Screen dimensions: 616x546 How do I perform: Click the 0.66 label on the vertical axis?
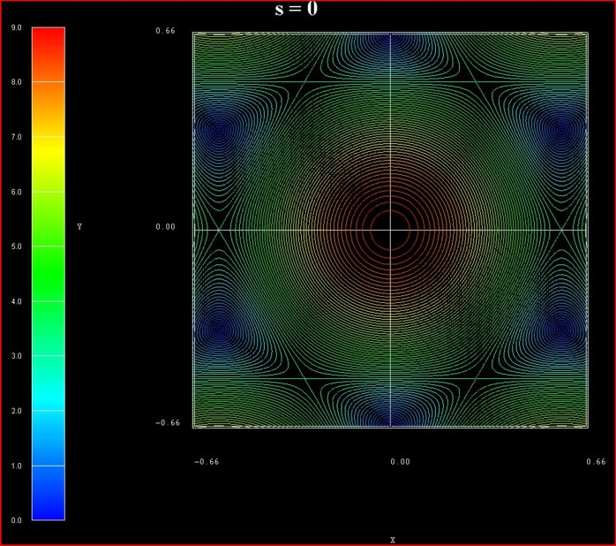click(x=166, y=31)
